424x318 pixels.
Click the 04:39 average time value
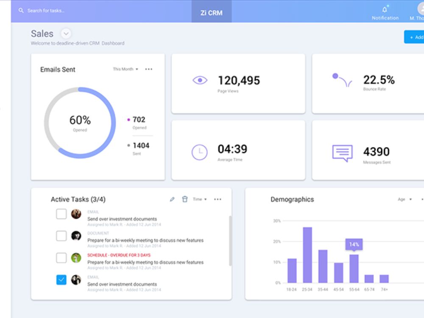pyautogui.click(x=232, y=149)
